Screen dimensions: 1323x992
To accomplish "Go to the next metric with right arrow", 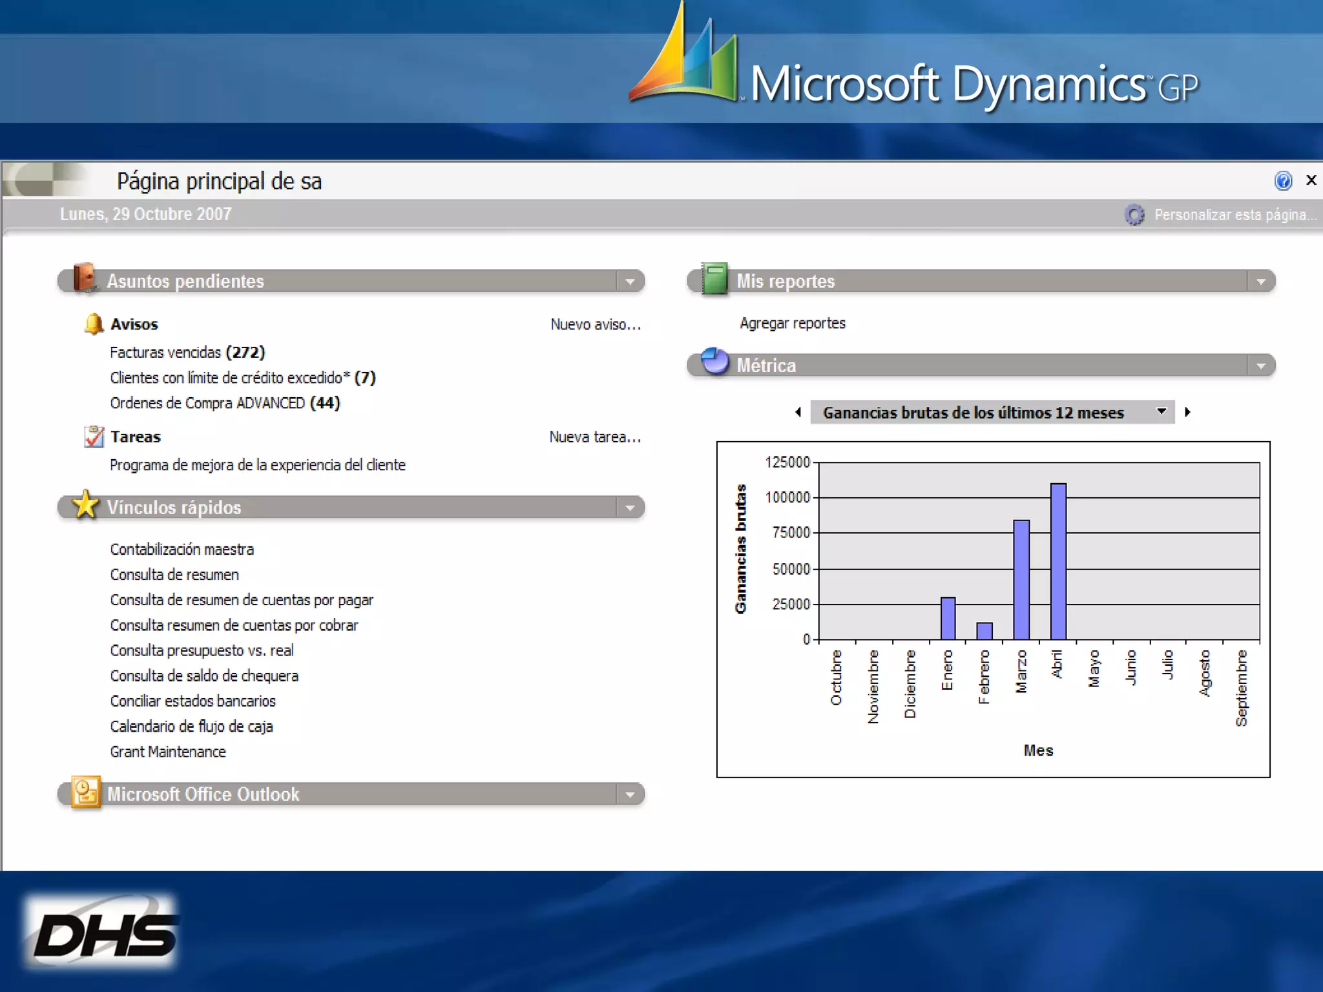I will [x=1187, y=412].
